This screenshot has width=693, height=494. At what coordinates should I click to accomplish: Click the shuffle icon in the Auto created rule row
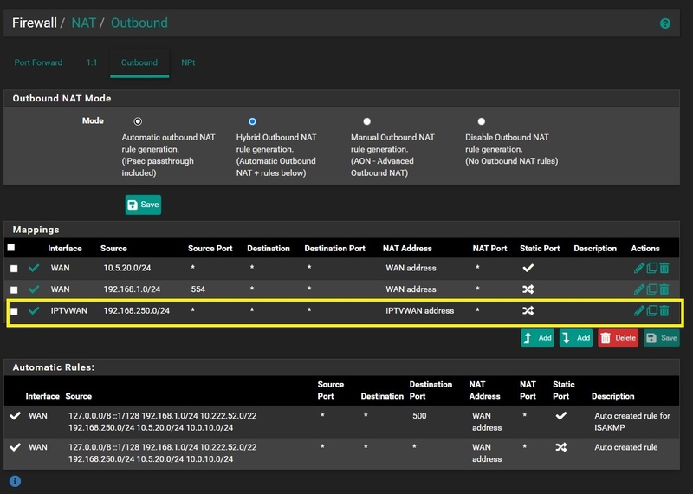561,447
